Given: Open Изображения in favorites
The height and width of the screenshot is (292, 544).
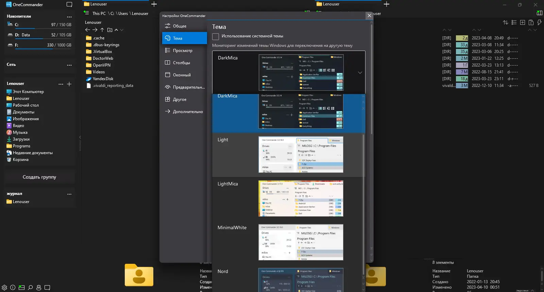Looking at the screenshot, I should (x=22, y=119).
